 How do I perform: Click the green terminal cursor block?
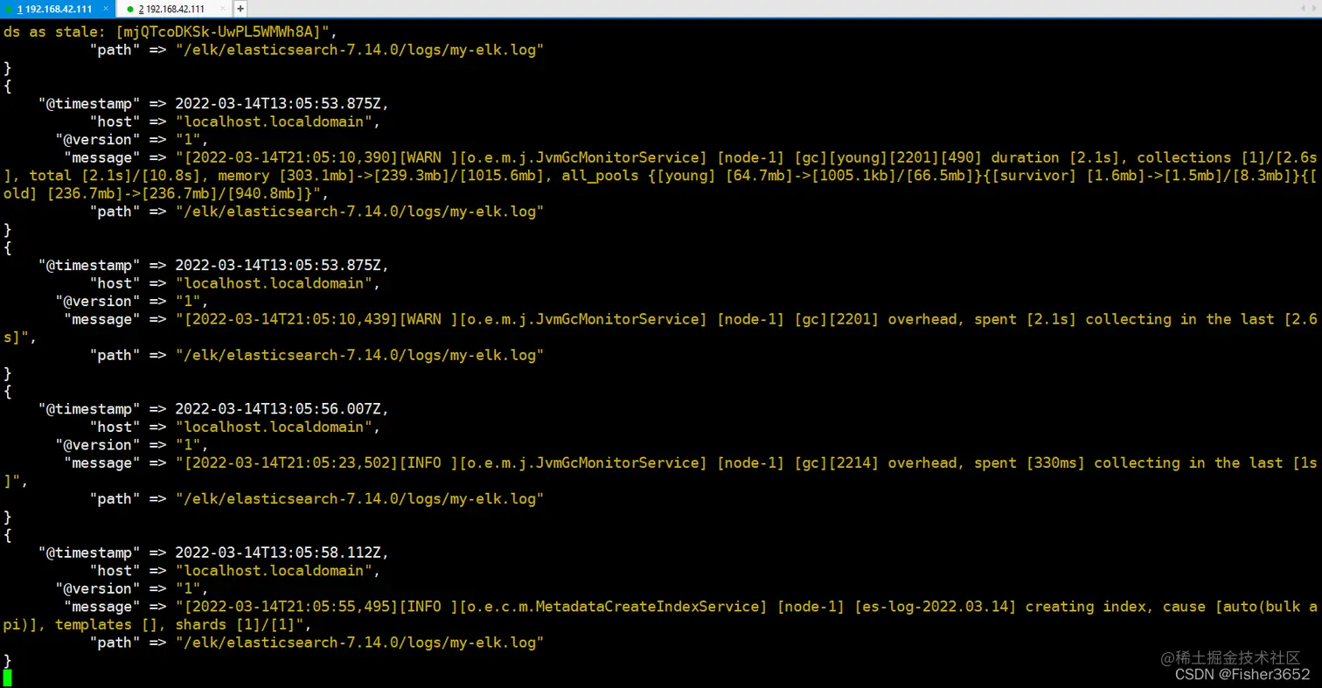click(8, 678)
